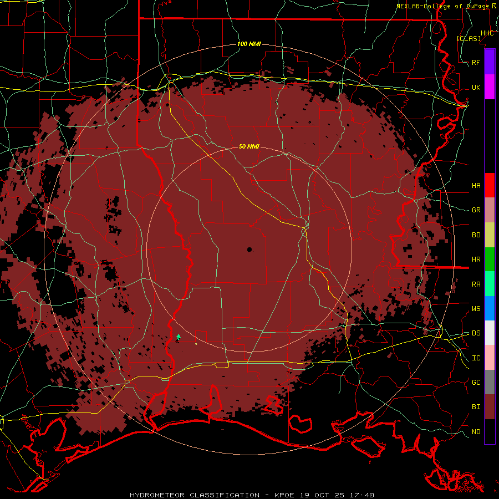Click the BI legend label
Image resolution: width=499 pixels, height=499 pixels.
[x=476, y=407]
